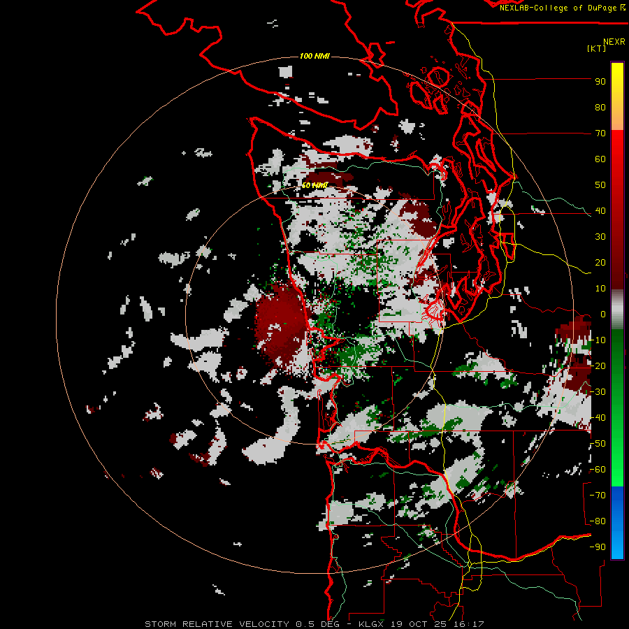Select the 60 value on the velocity scale
629x629 pixels.
pyautogui.click(x=600, y=159)
